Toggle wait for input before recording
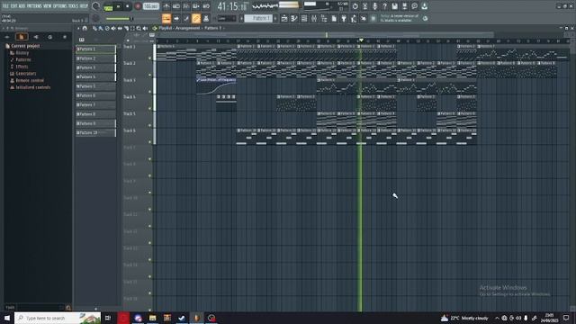The image size is (576, 324). 176,6
